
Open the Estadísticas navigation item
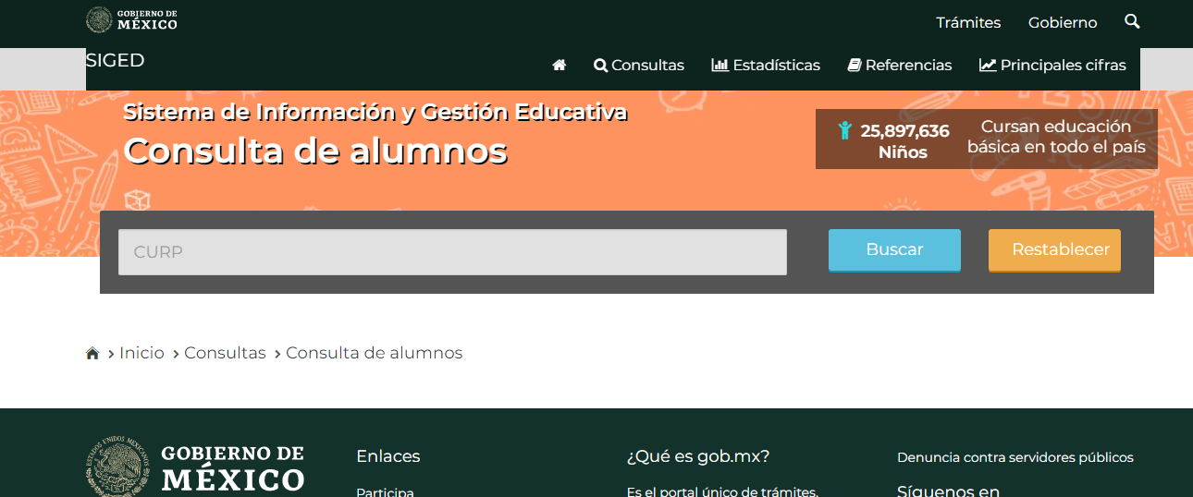[x=766, y=66]
